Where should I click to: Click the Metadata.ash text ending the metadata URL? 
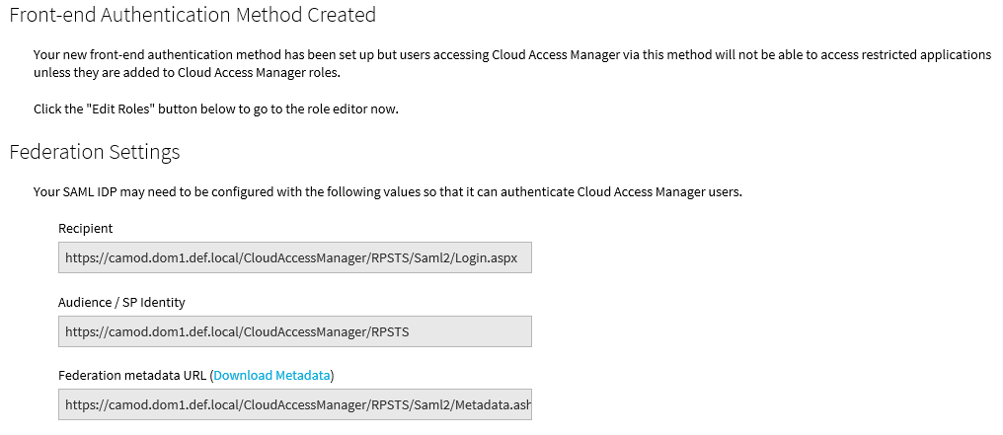(x=493, y=405)
